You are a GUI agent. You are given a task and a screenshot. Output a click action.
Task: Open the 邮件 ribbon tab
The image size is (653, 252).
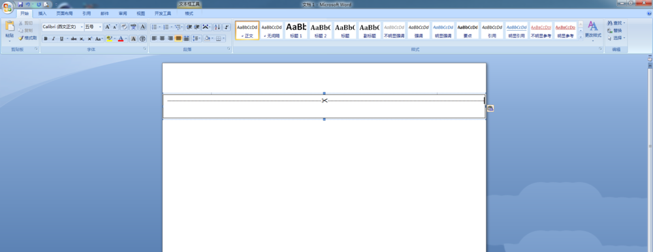point(104,13)
